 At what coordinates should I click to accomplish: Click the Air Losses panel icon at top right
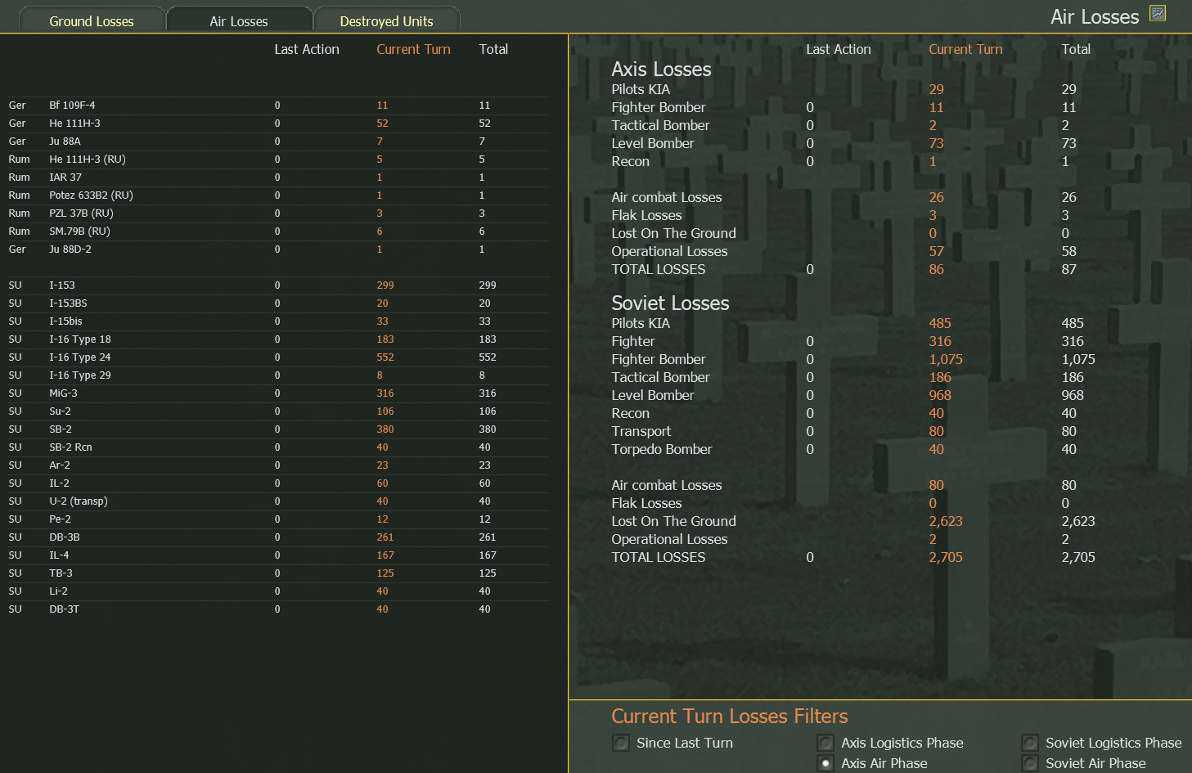pyautogui.click(x=1158, y=13)
